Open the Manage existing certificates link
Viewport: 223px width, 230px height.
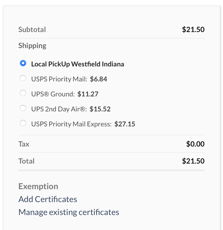[69, 212]
